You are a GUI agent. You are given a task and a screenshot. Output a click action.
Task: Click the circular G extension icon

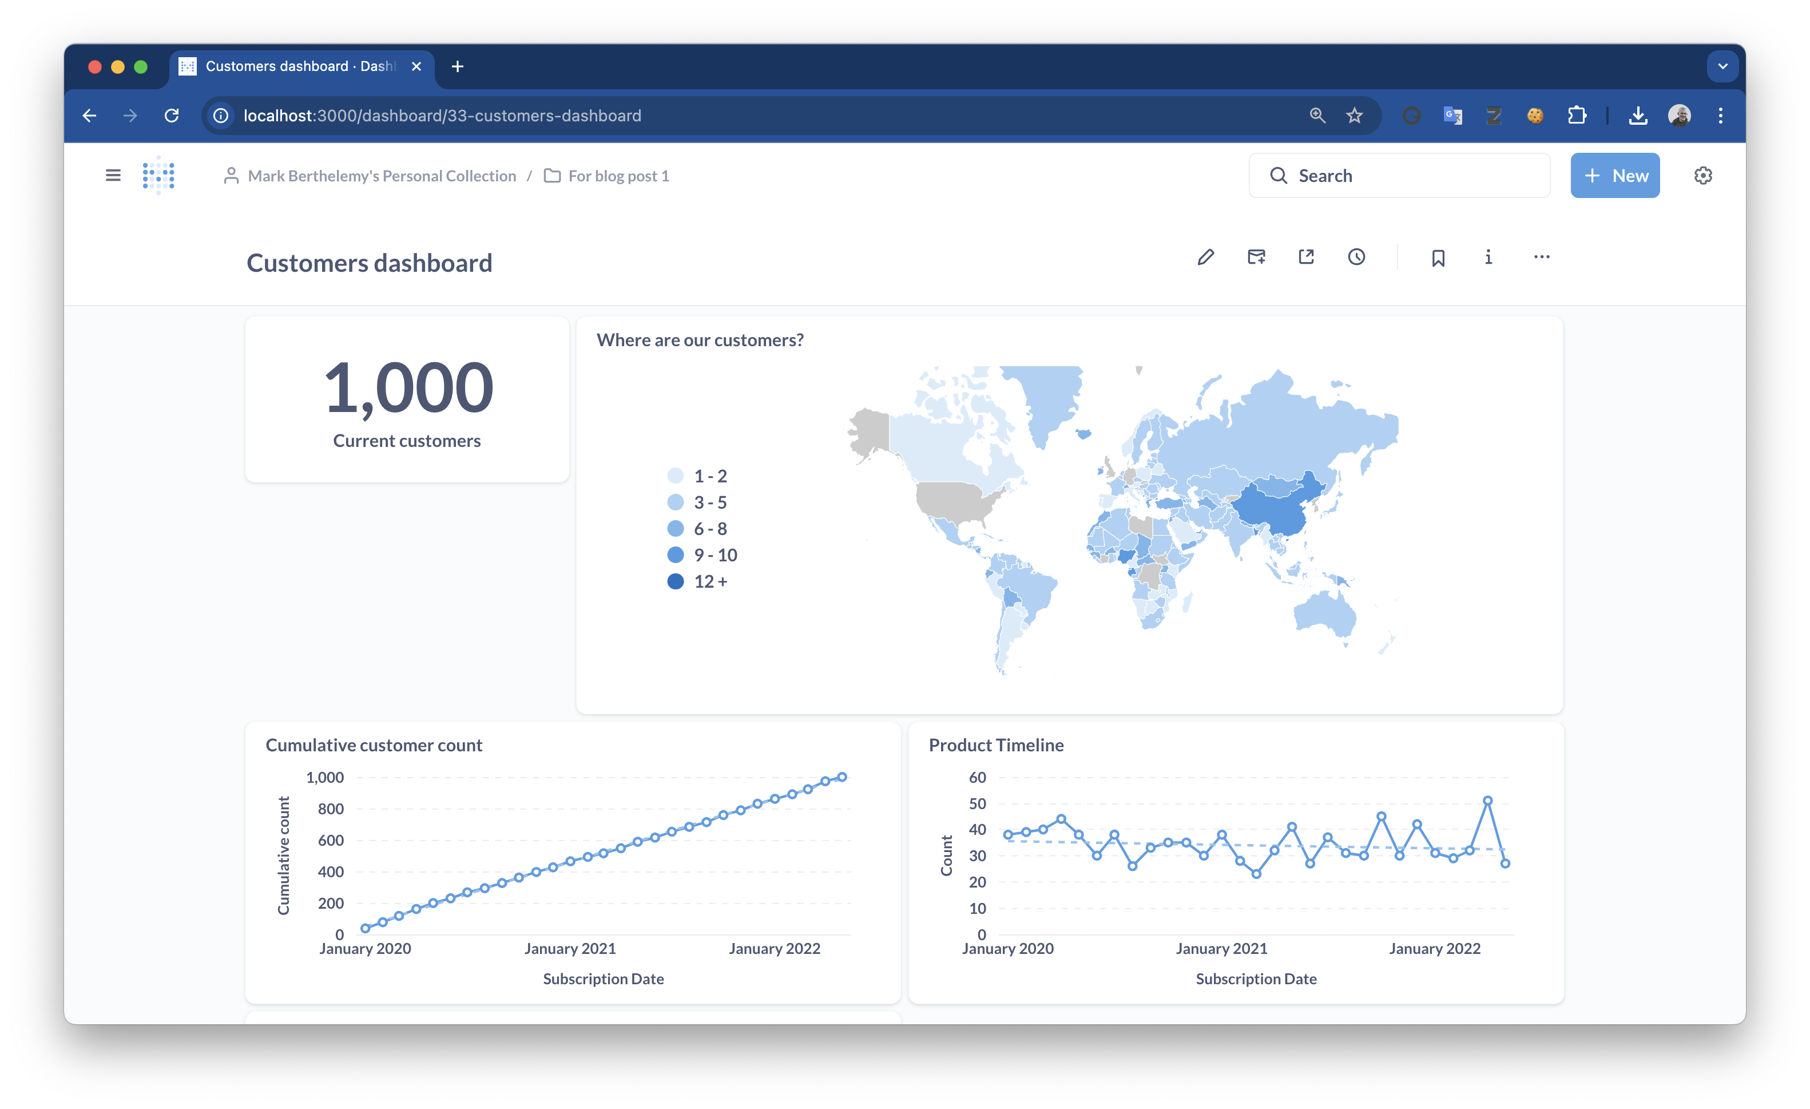click(1411, 116)
